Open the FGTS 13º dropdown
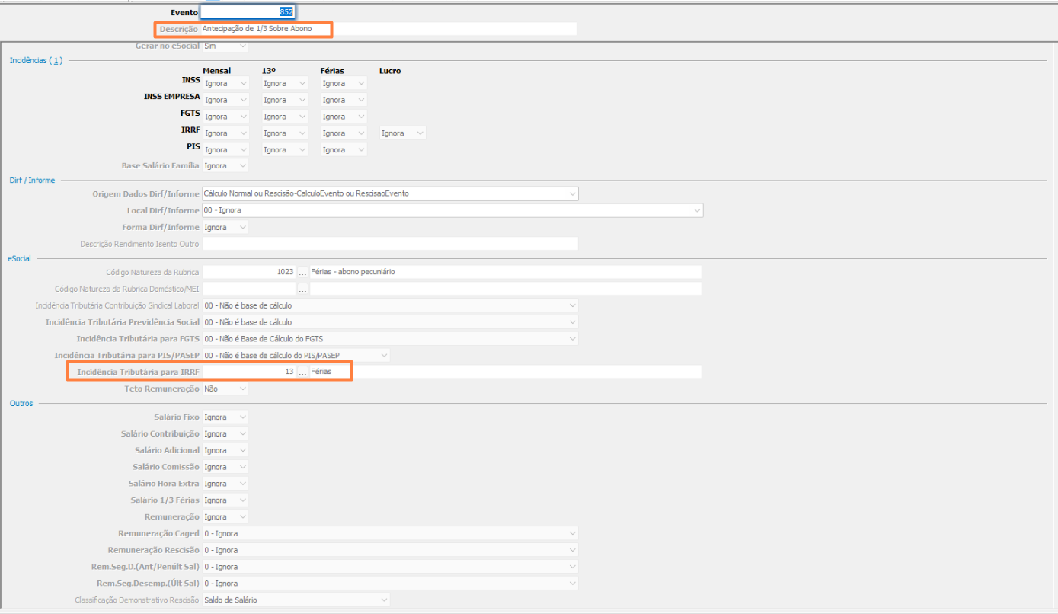The image size is (1058, 614). coord(285,117)
